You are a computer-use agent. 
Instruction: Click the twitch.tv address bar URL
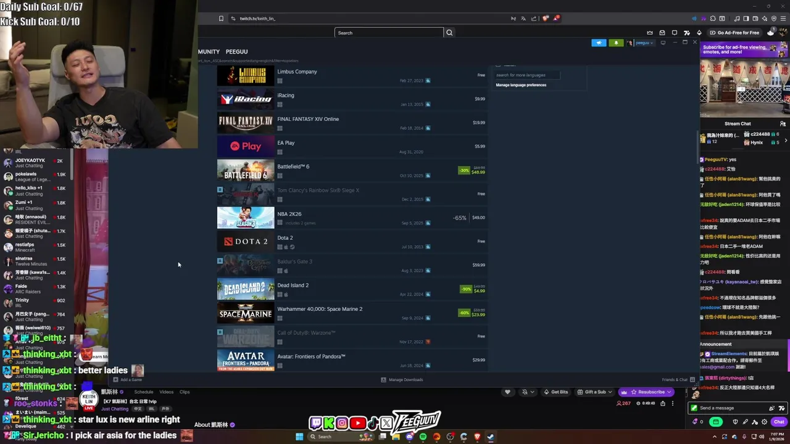coord(257,18)
